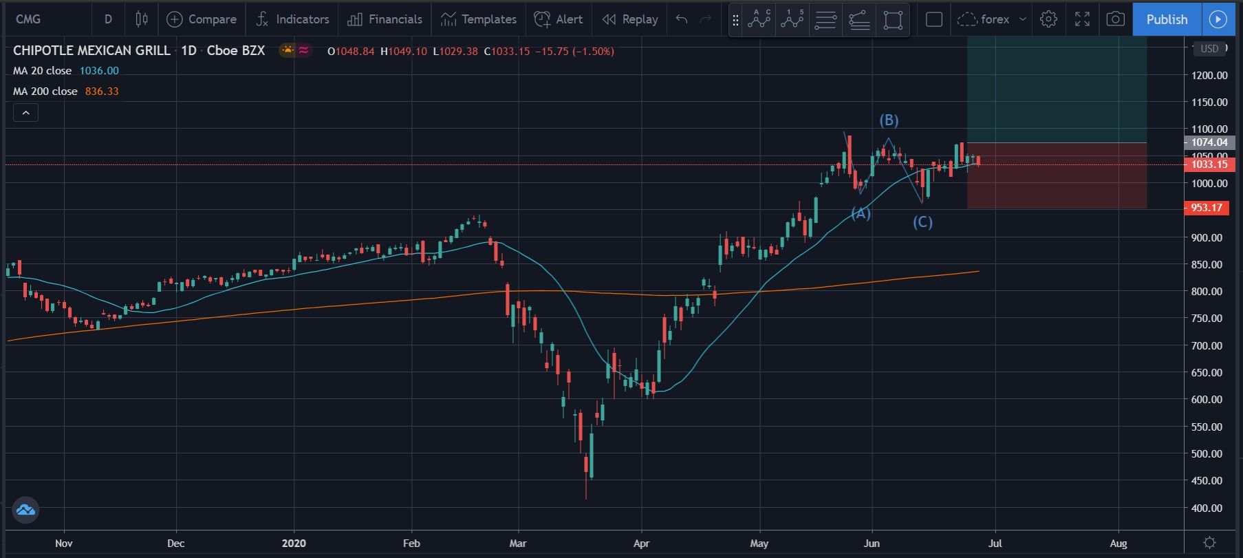Open the candlestick chart style selector

[142, 19]
